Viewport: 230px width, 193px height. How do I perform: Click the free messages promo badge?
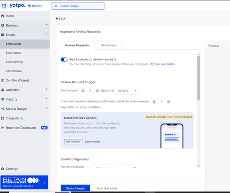point(169,117)
